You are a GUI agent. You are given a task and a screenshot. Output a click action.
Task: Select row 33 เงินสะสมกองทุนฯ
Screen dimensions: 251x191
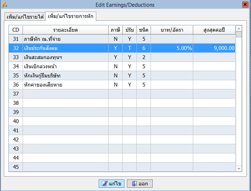pyautogui.click(x=65, y=57)
